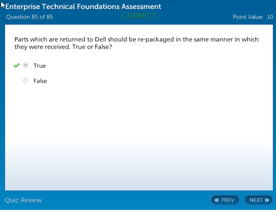Image resolution: width=276 pixels, height=210 pixels.
Task: Click the green checkmark beside True
Action: click(16, 65)
